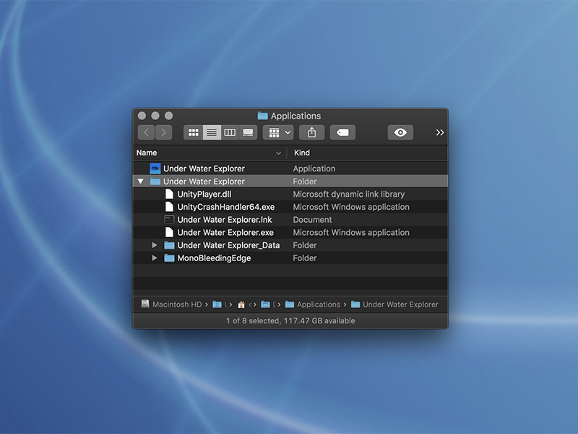Minimize the Applications Finder window

(x=155, y=116)
